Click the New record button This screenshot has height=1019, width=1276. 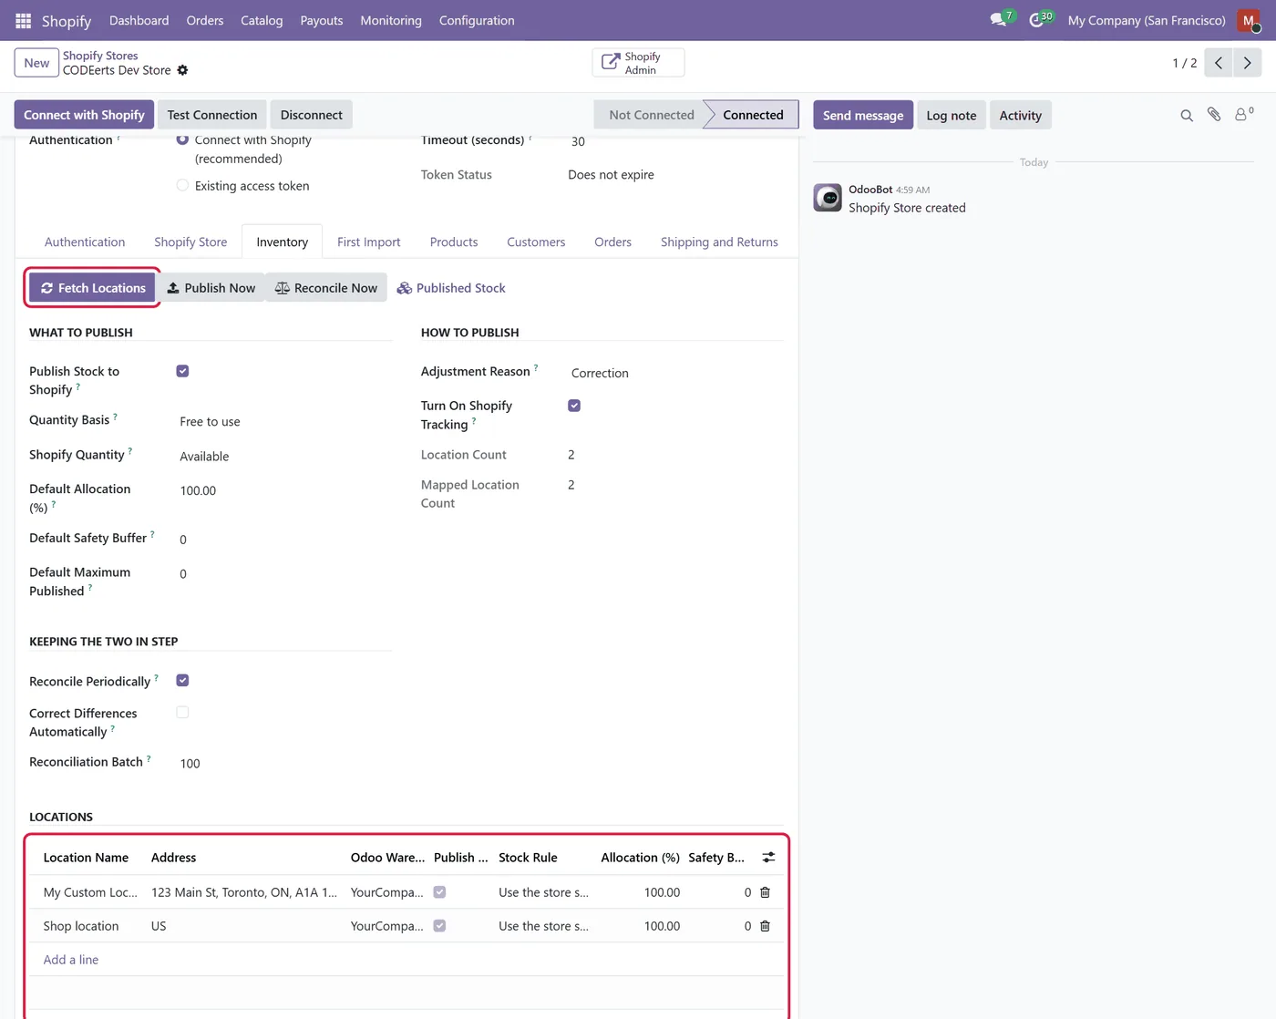36,63
